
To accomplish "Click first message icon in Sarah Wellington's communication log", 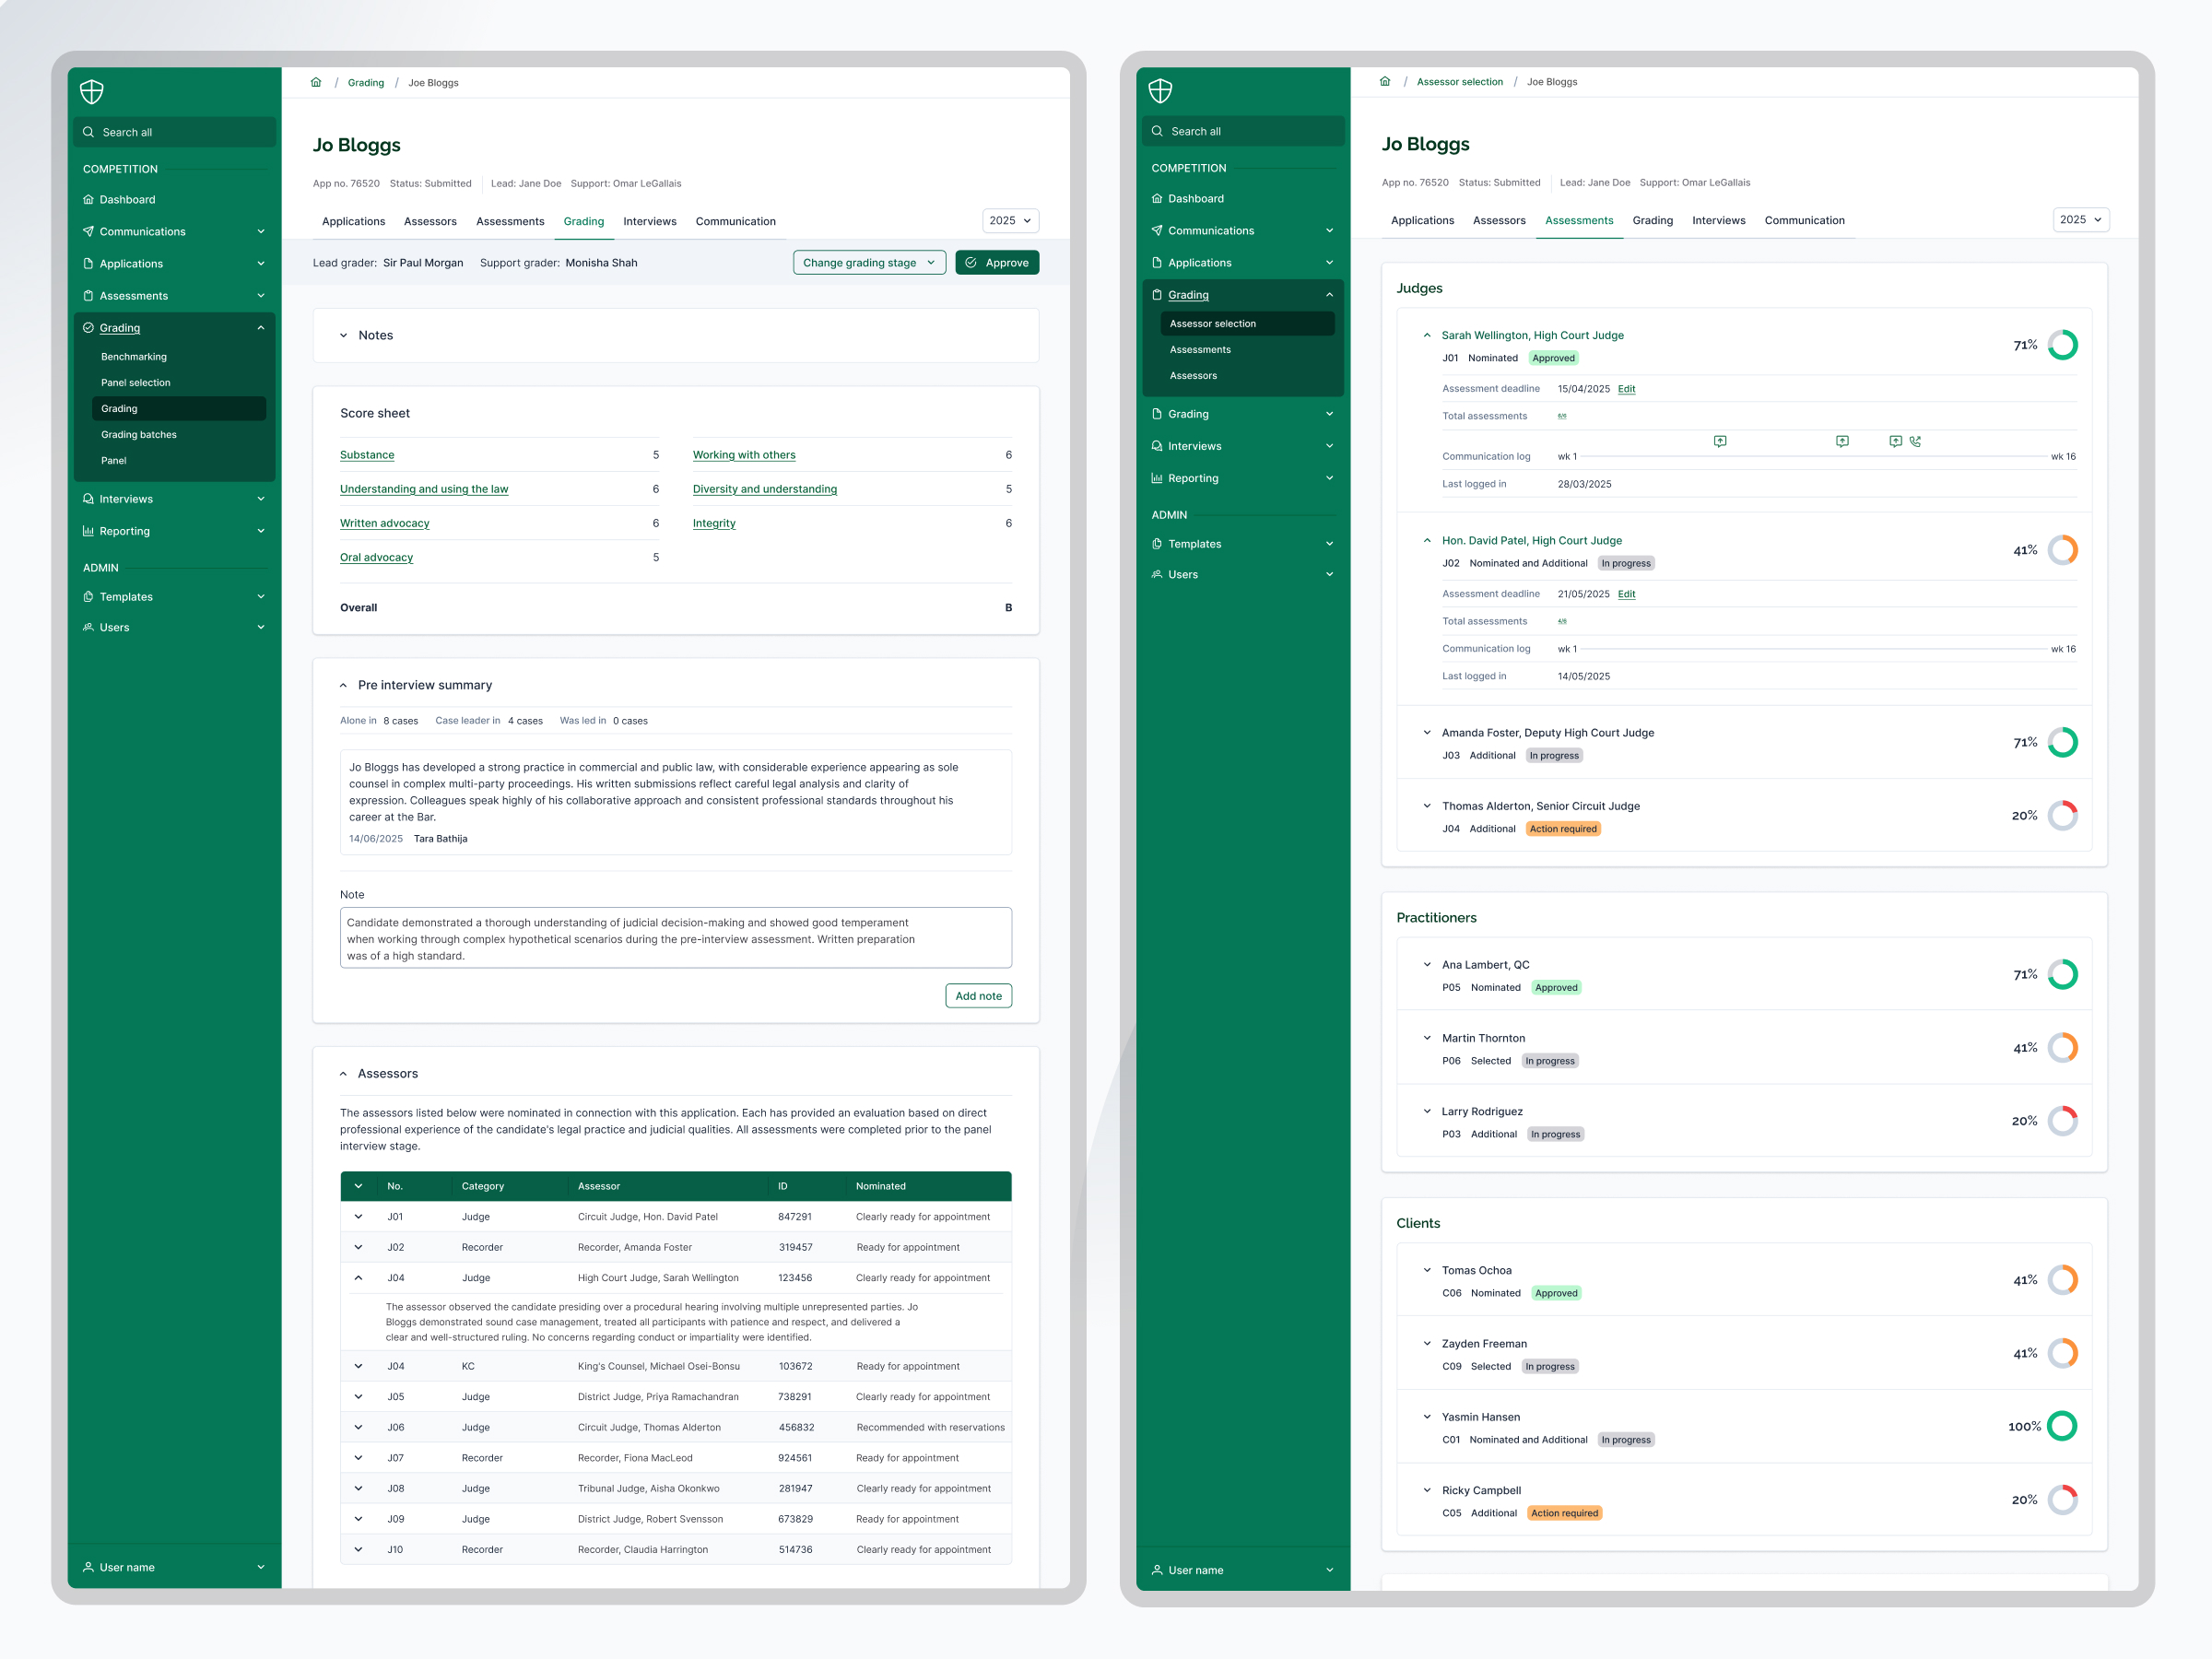I will [1720, 441].
